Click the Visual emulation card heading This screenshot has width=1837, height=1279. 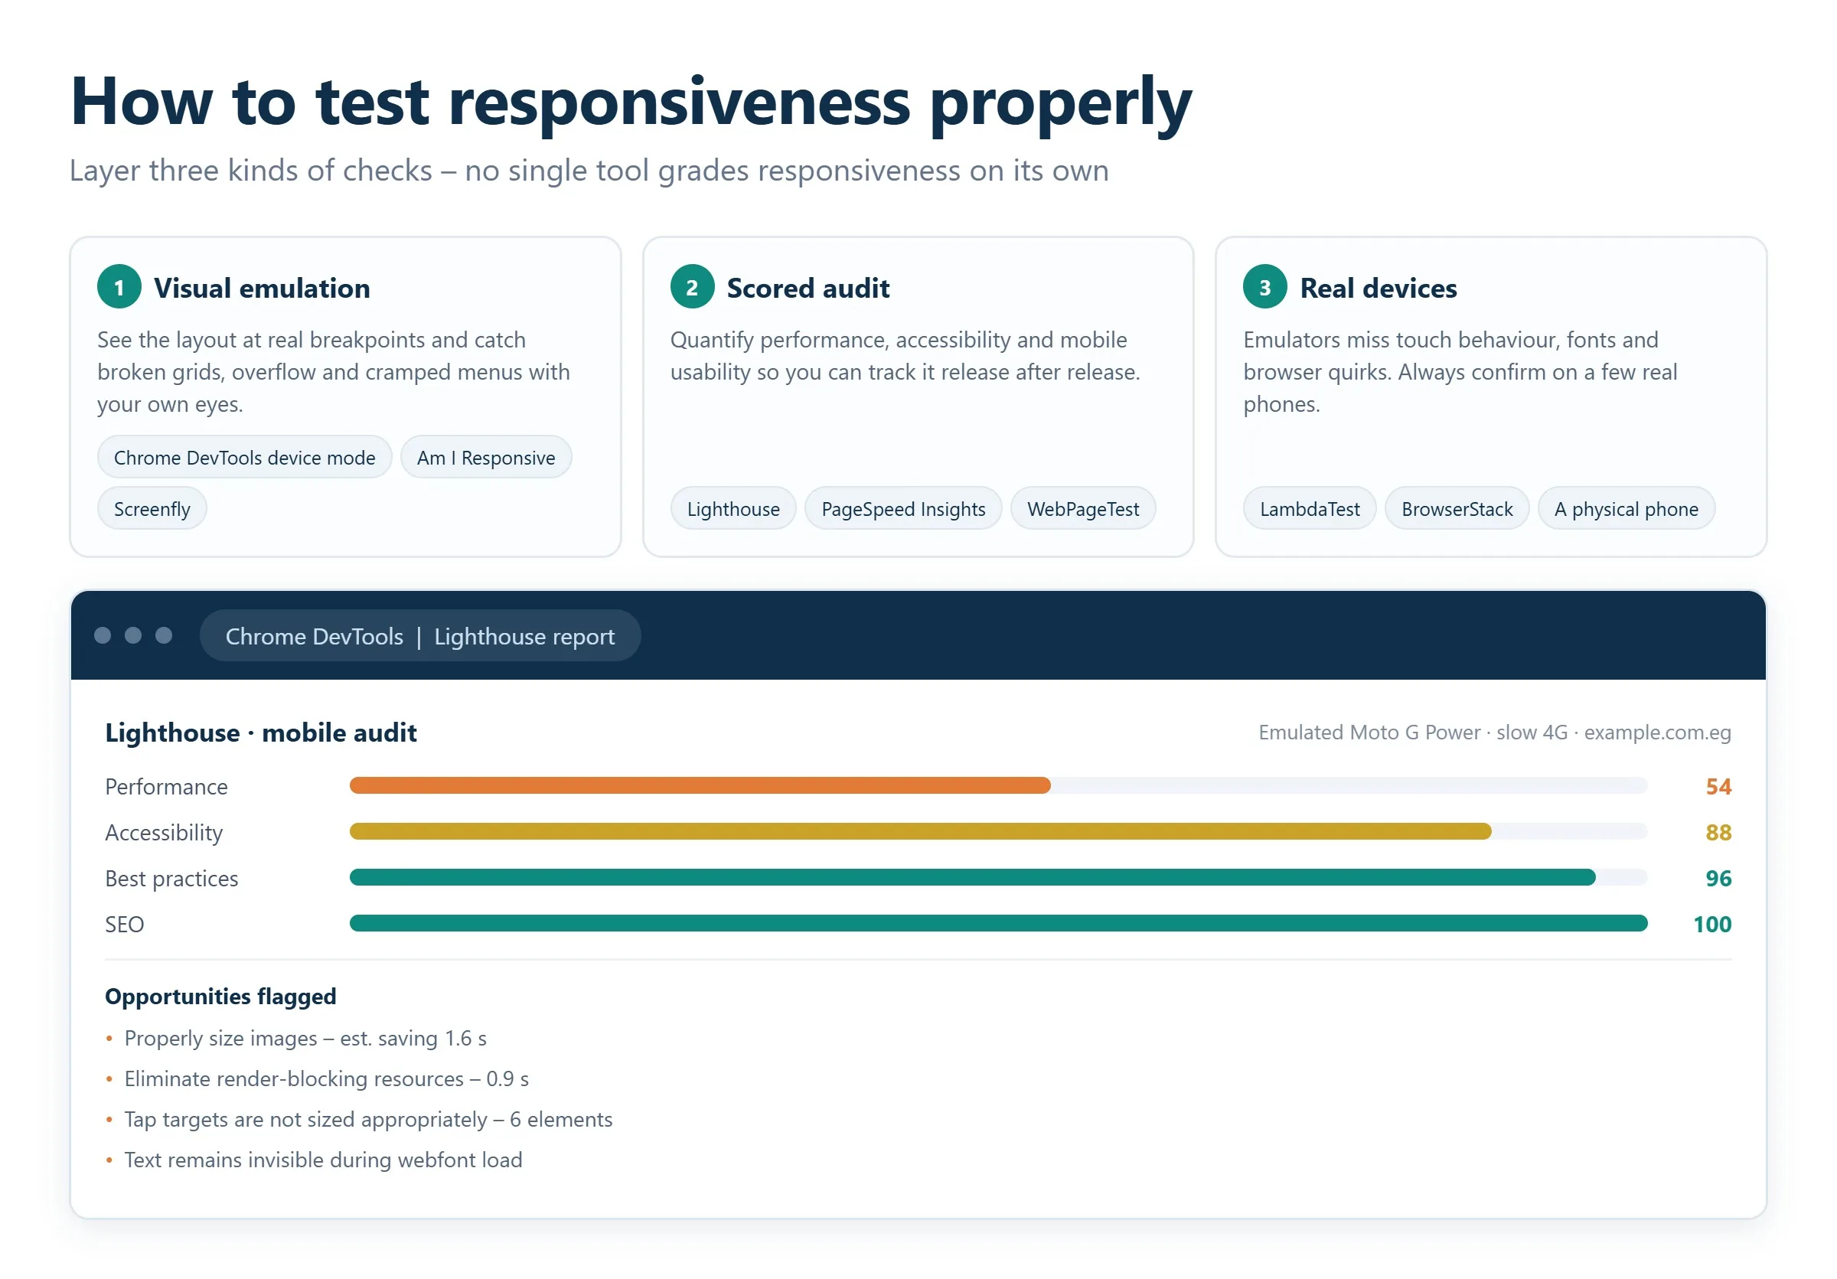pyautogui.click(x=262, y=288)
